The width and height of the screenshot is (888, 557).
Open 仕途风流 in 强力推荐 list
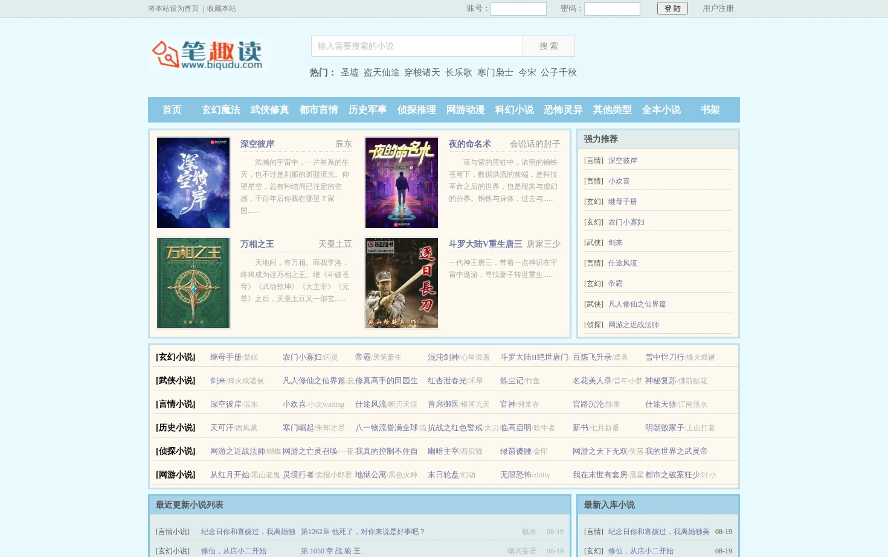point(623,263)
